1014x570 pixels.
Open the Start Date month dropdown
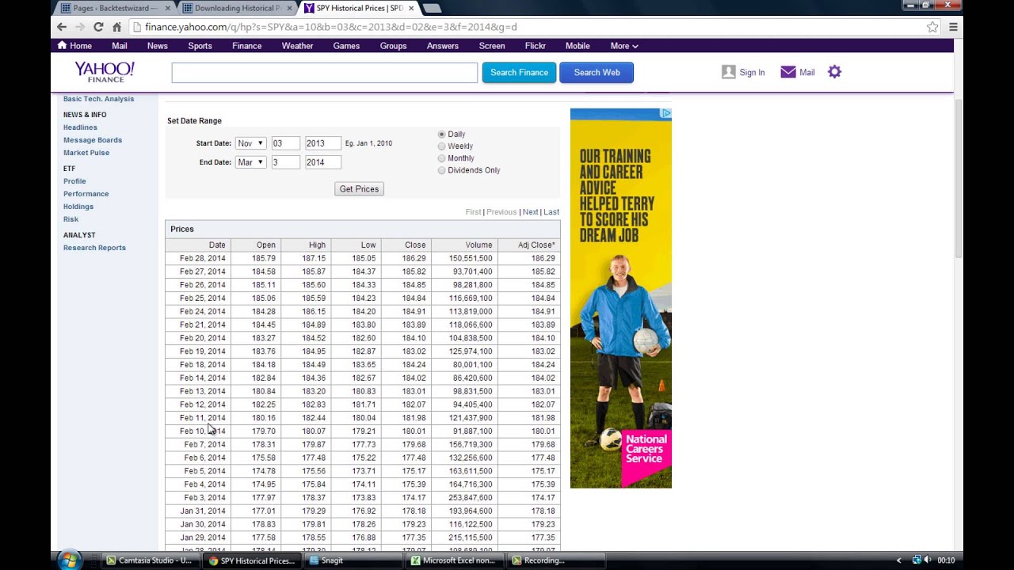(250, 143)
